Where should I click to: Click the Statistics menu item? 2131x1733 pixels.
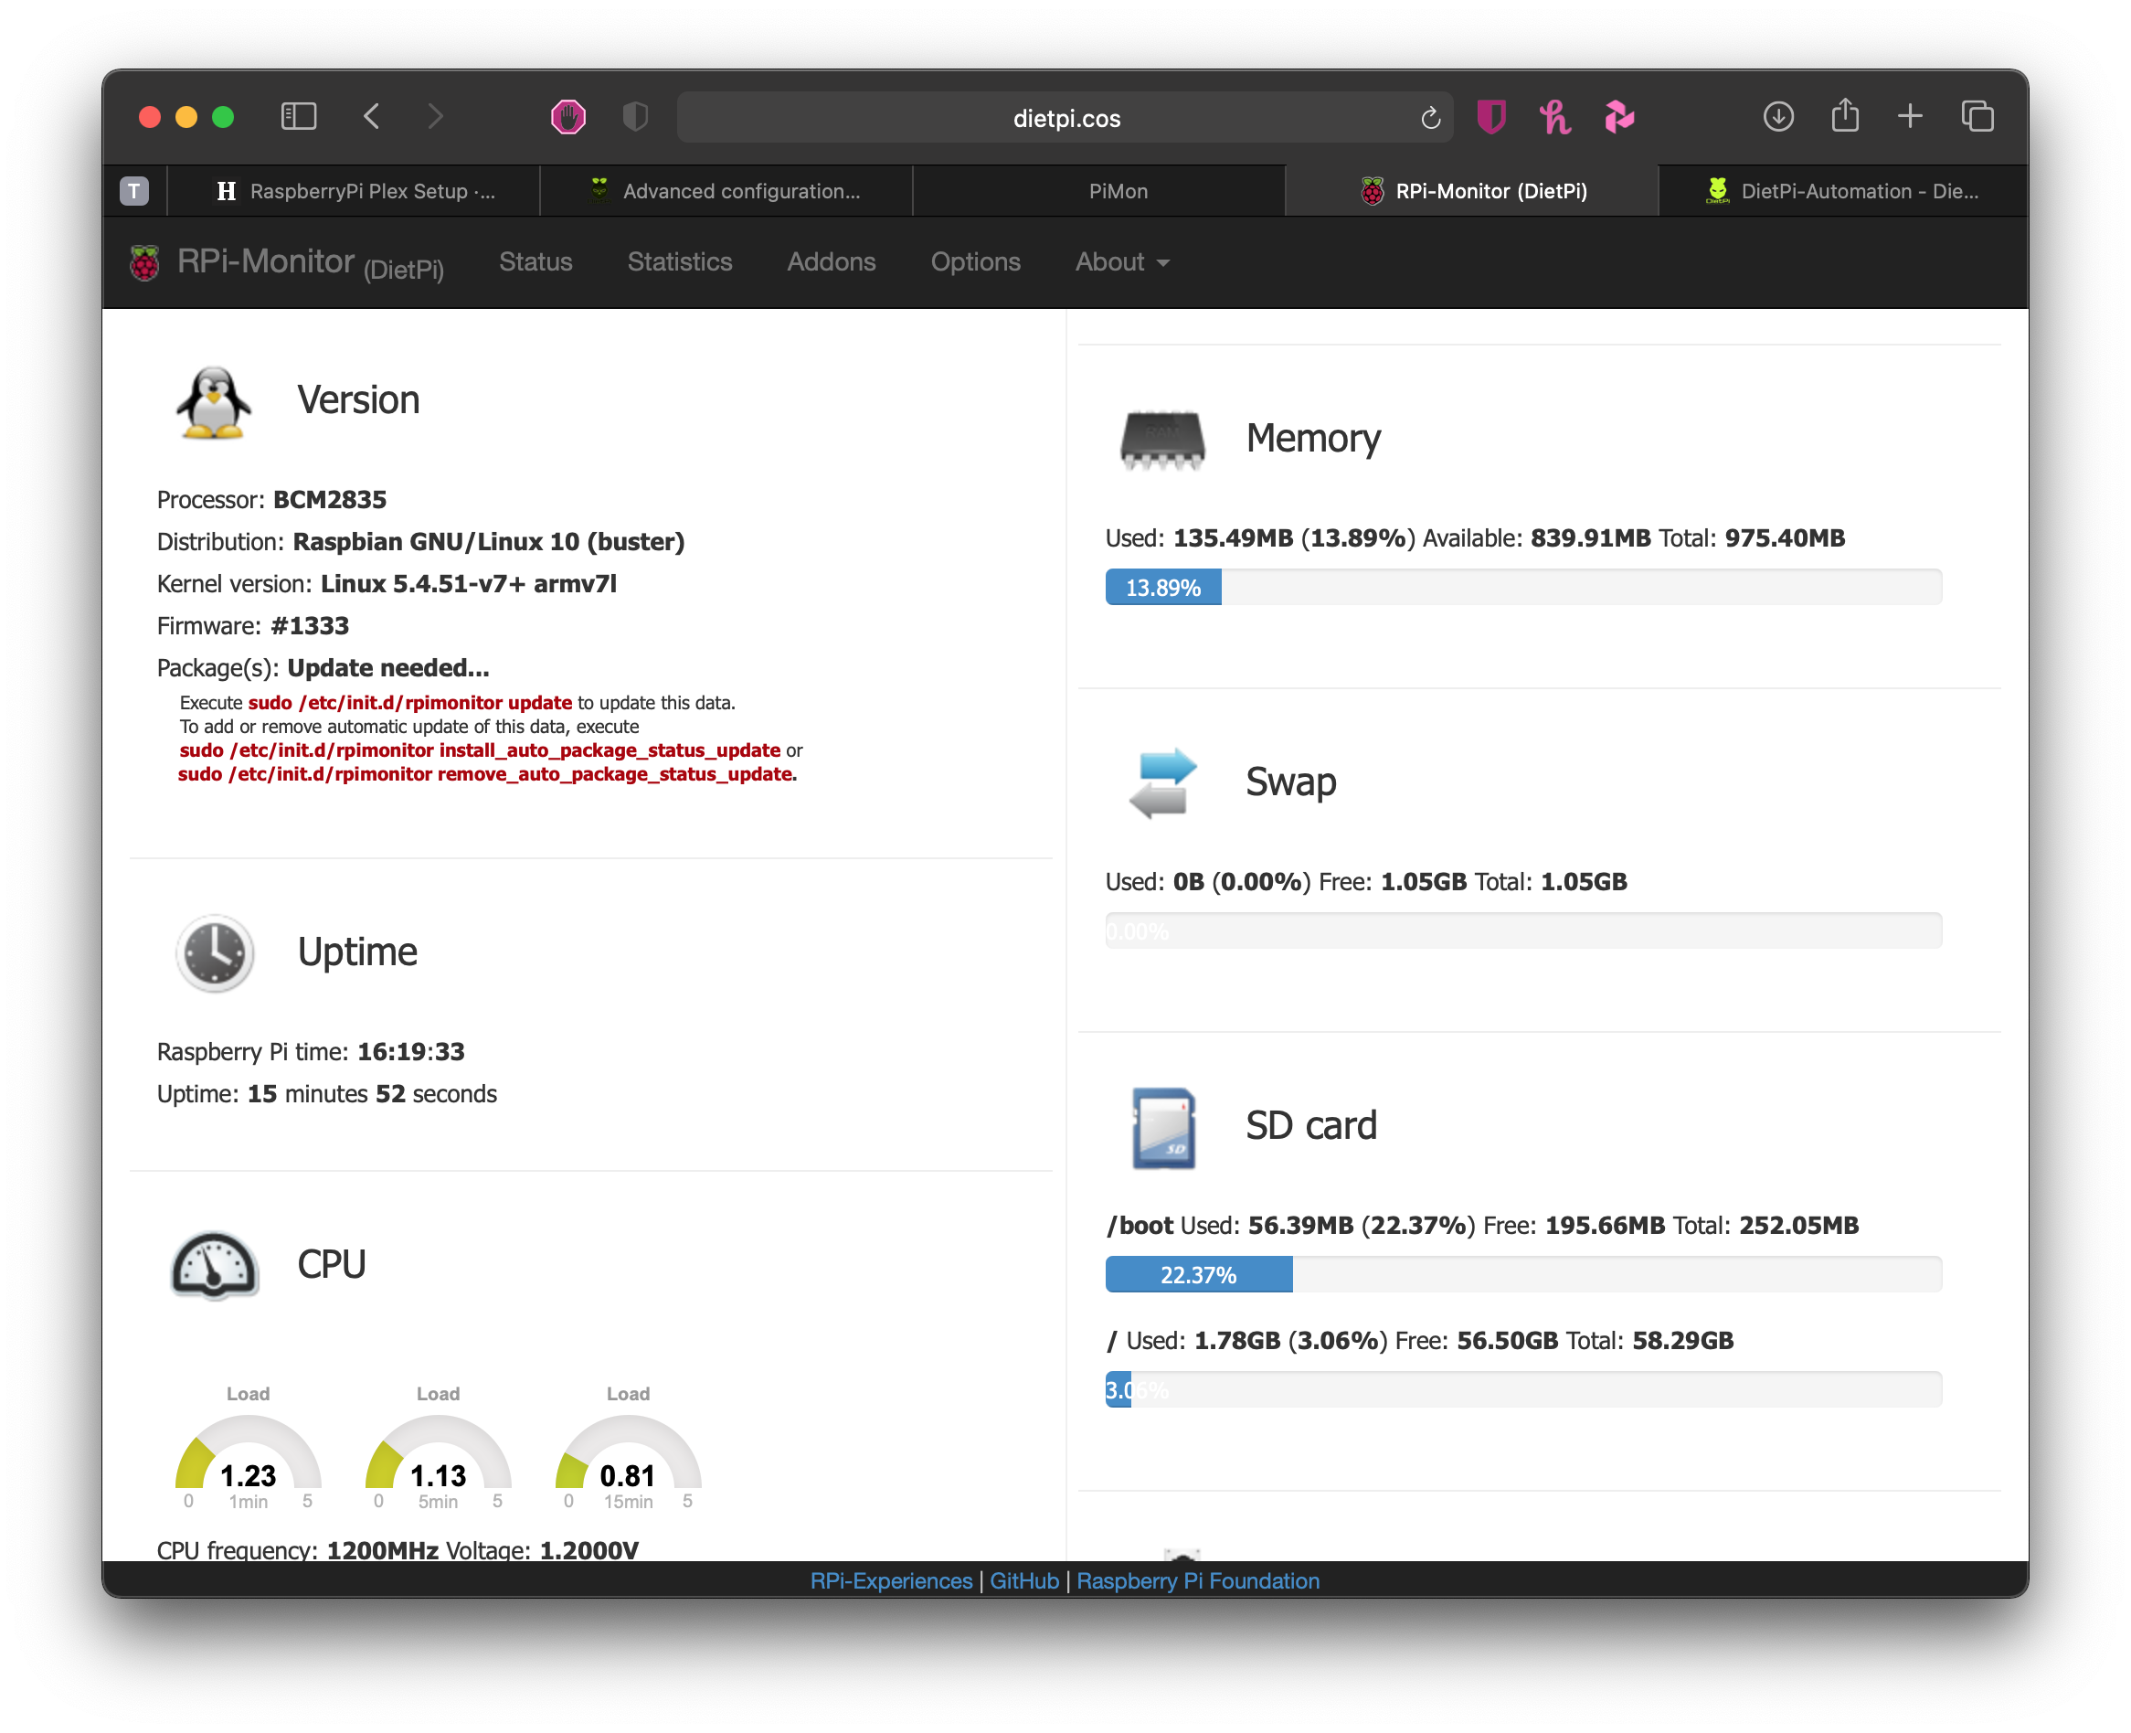click(x=679, y=261)
